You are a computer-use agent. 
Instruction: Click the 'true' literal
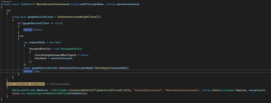(36, 71)
